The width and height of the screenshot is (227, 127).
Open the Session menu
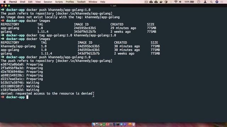[x=48, y=2]
